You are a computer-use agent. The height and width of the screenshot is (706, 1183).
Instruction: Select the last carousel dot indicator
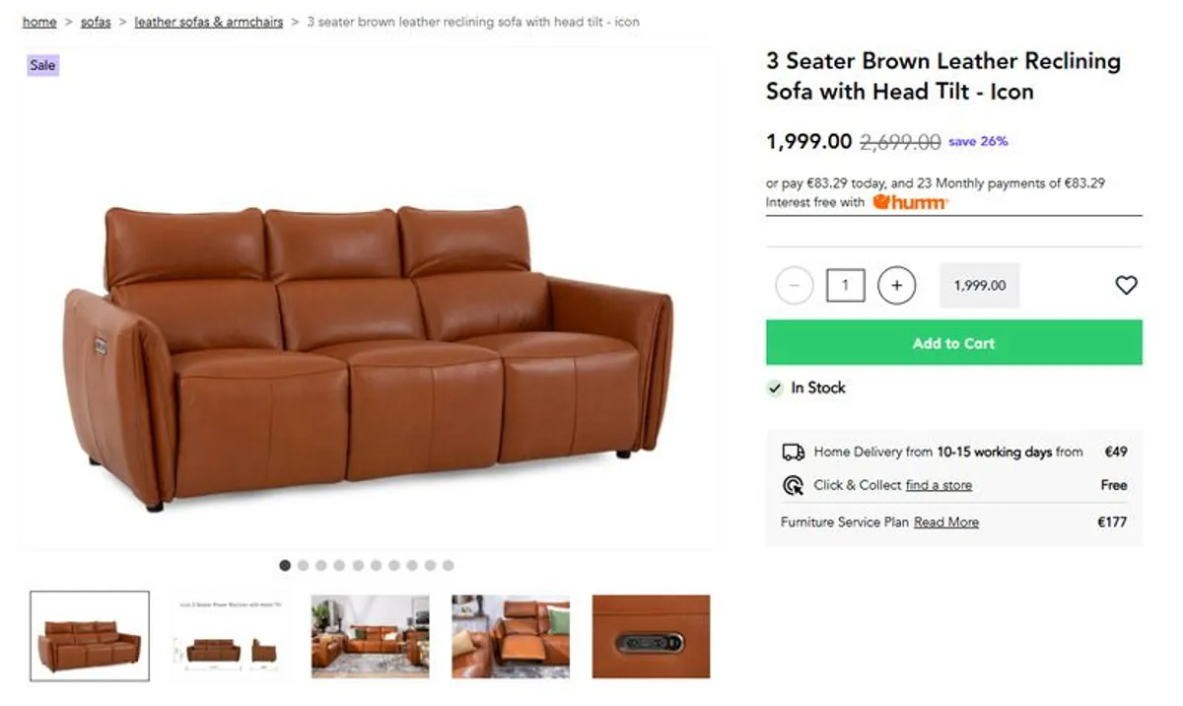448,565
